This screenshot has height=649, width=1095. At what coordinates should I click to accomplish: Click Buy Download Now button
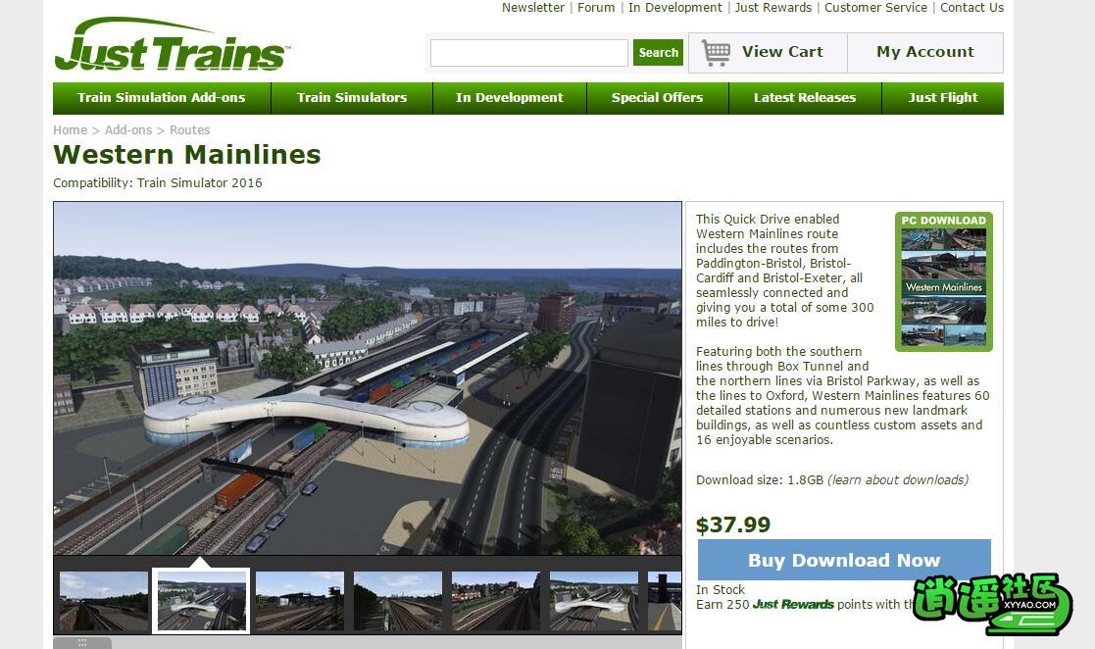(844, 561)
